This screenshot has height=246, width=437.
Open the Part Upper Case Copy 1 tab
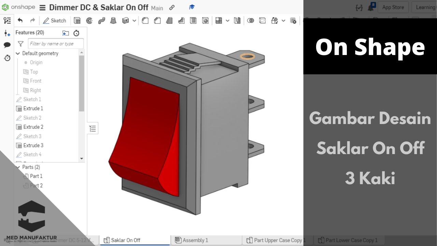click(277, 240)
